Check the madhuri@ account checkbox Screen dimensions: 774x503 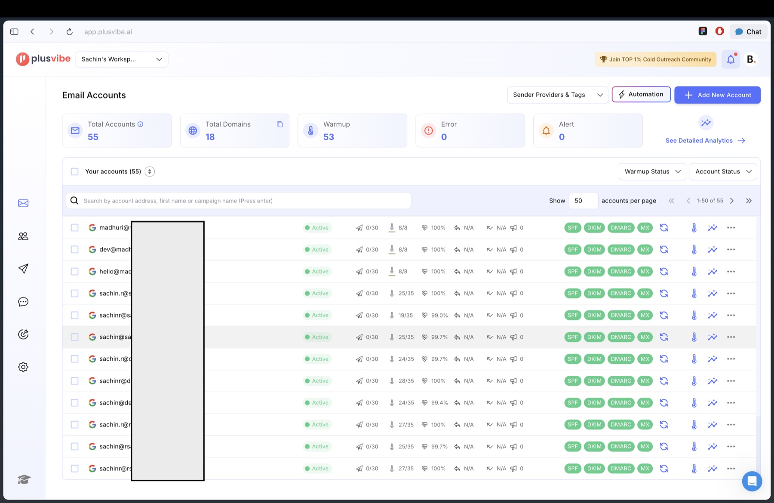[74, 228]
